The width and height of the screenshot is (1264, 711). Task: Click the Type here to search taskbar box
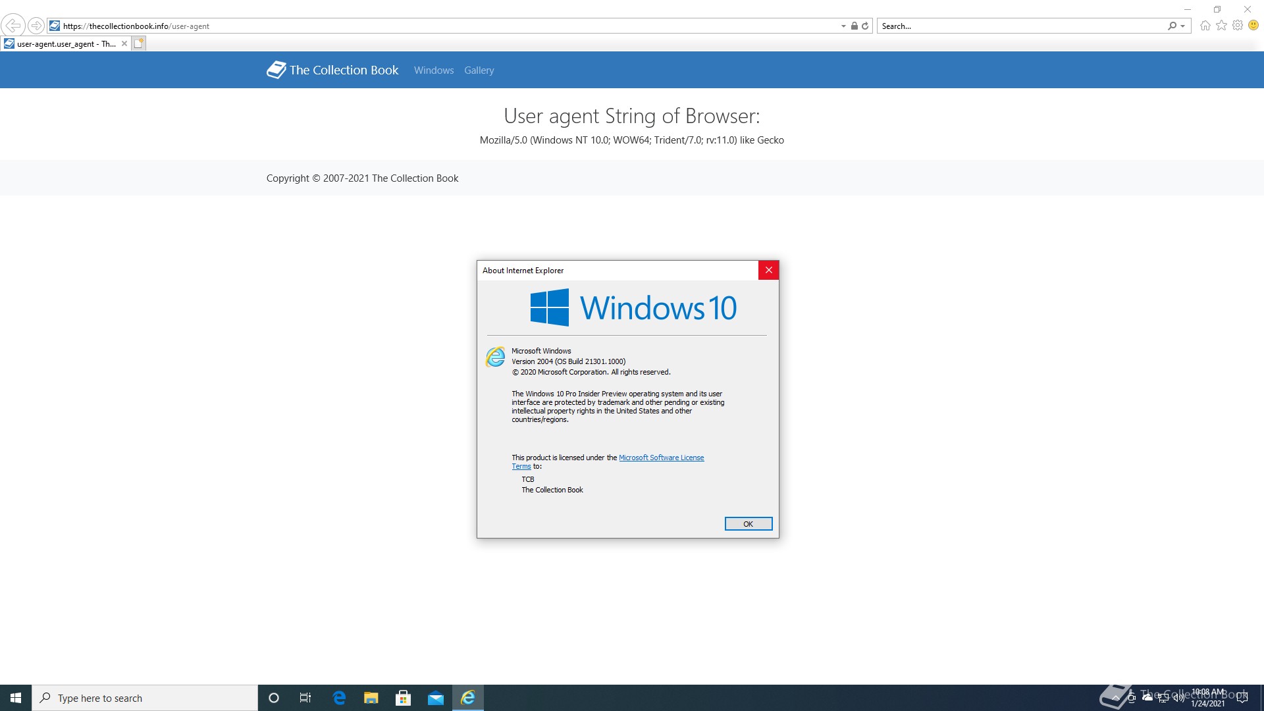coord(145,698)
